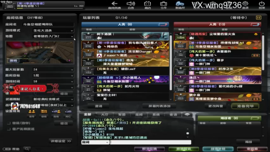270x152 pixels.
Task: Click the 密码箱 button
Action: (x=252, y=149)
